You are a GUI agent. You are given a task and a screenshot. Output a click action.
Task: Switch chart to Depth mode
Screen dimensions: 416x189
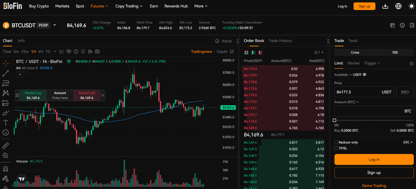[x=222, y=52]
